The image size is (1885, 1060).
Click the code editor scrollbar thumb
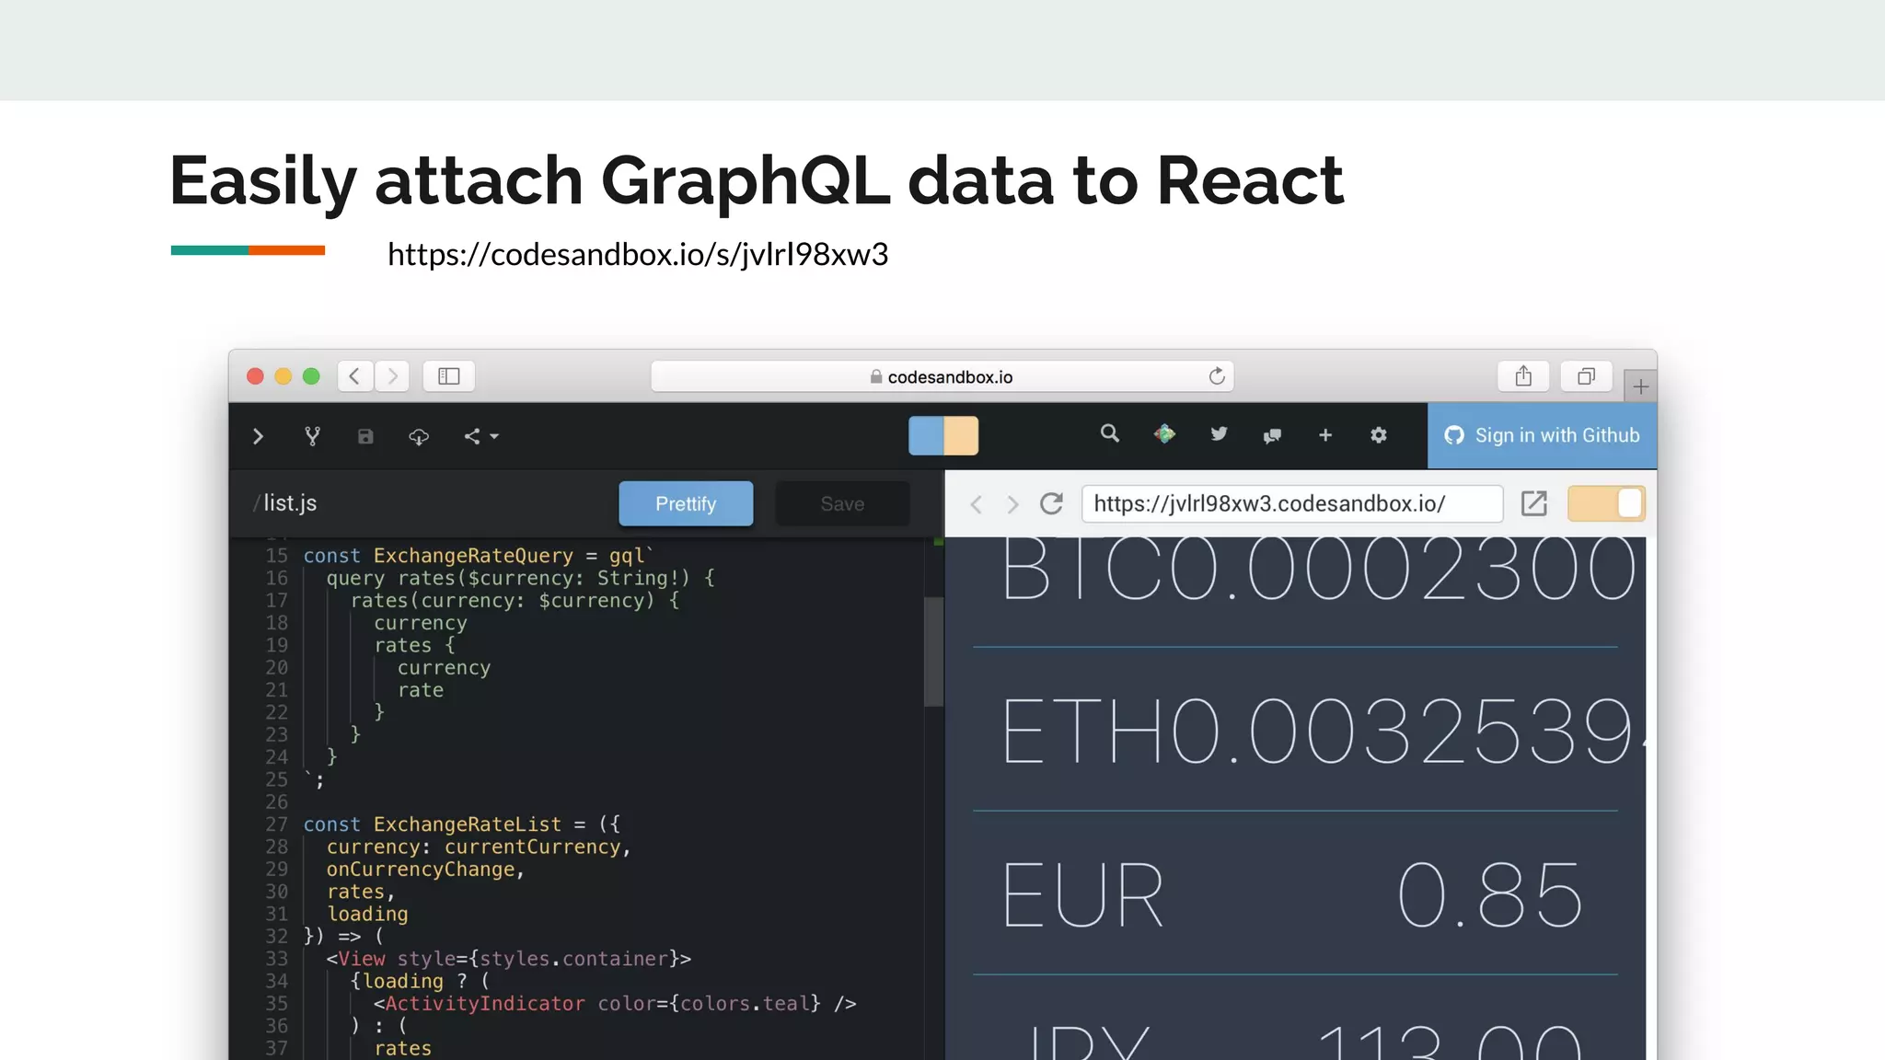pos(933,651)
